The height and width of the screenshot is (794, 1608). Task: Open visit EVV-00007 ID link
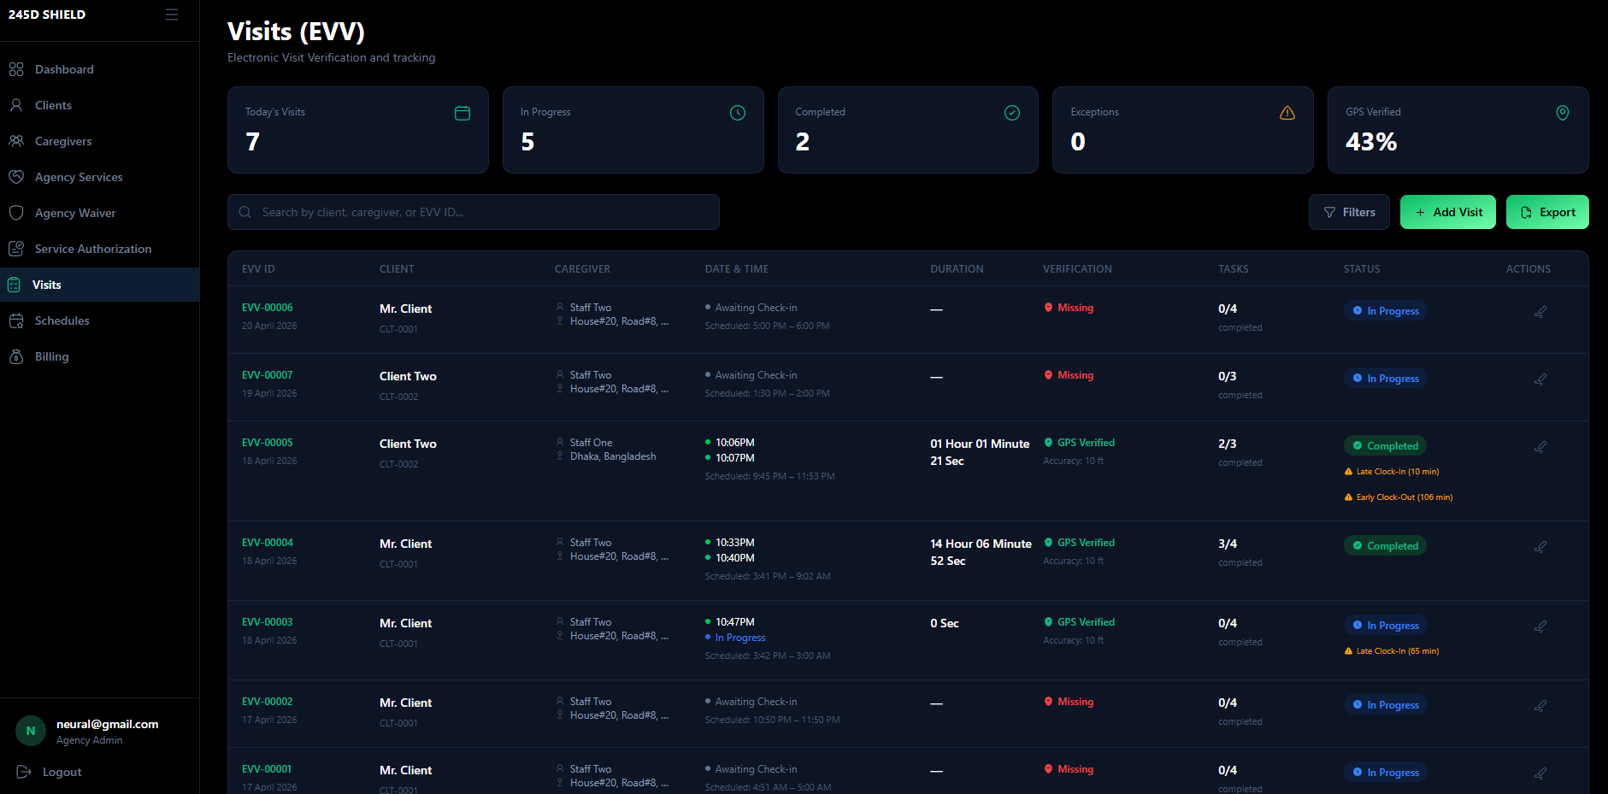268,375
